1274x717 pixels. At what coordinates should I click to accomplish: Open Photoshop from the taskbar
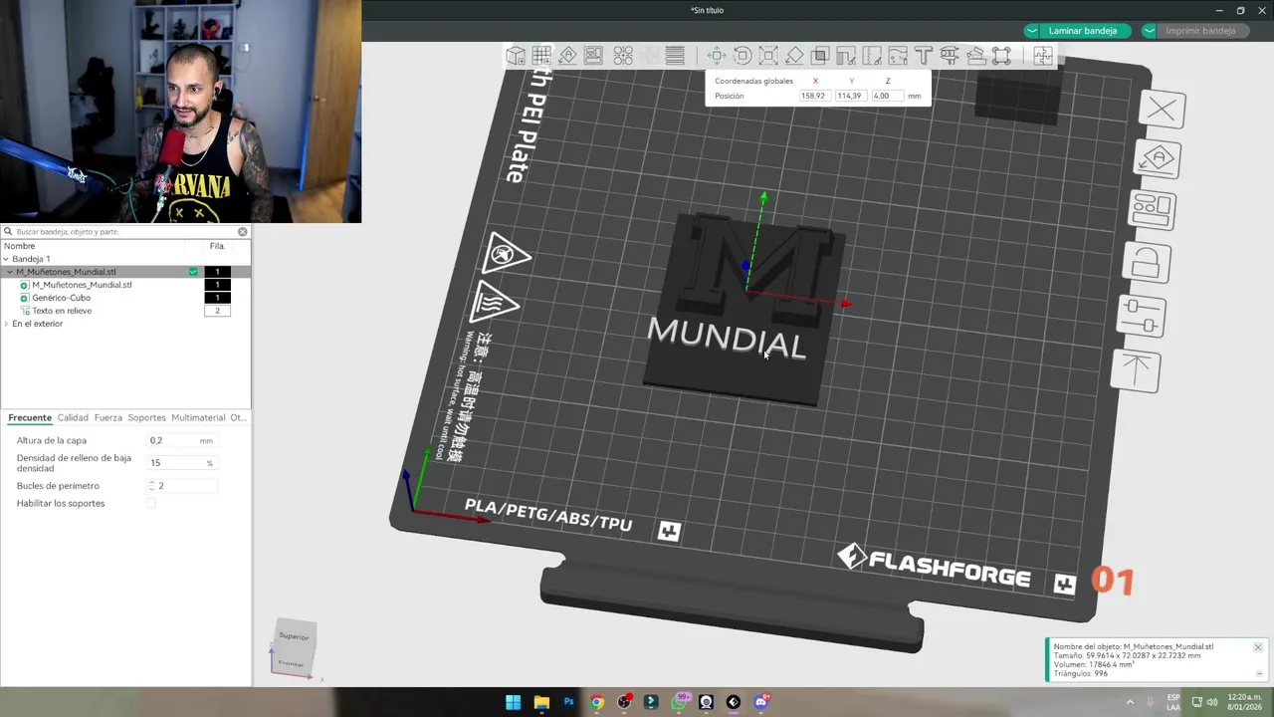[x=569, y=702]
